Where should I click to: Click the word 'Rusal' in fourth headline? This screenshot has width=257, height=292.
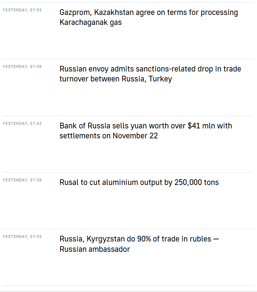[x=68, y=182]
